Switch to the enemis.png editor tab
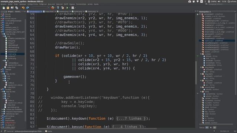Screen dimensions: 237x133 tap(63, 11)
